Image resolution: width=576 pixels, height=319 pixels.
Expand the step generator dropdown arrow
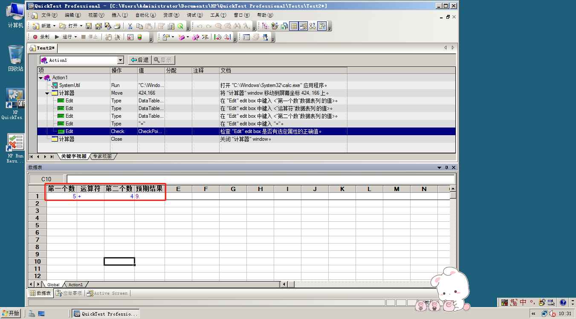[x=173, y=37]
